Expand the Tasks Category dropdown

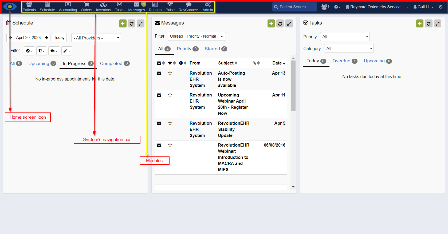click(349, 49)
